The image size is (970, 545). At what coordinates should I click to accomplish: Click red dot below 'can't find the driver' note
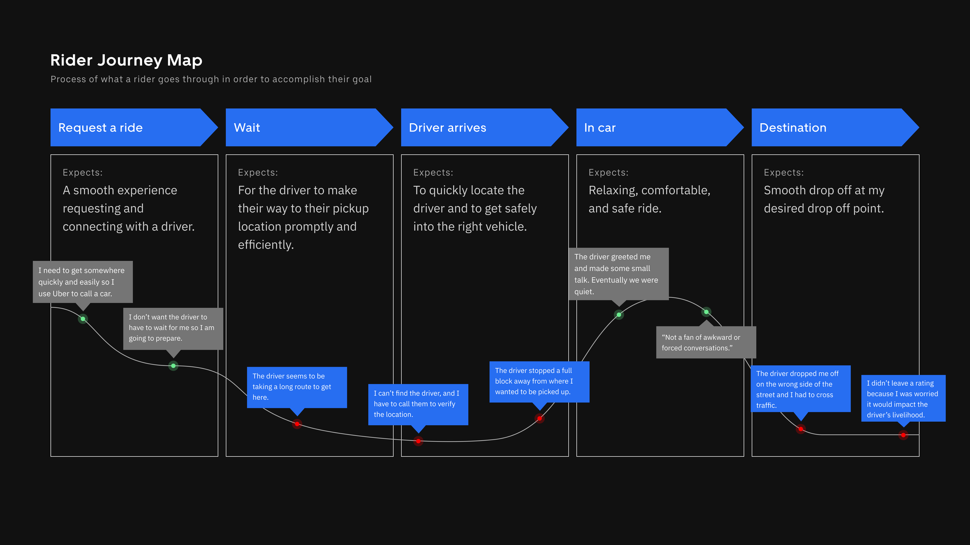click(418, 441)
